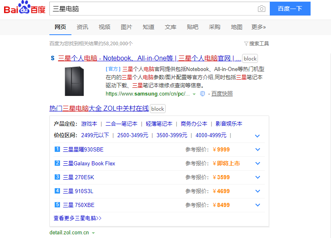Open dropdown arrow next to detail.zol.com.cn

(93, 233)
